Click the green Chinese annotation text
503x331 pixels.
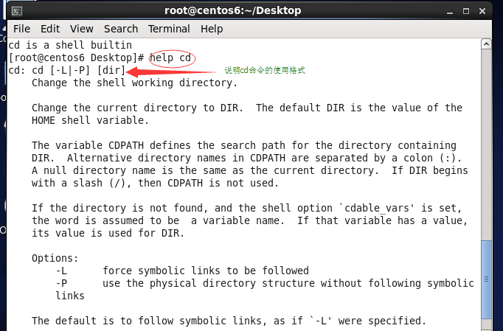(x=265, y=70)
